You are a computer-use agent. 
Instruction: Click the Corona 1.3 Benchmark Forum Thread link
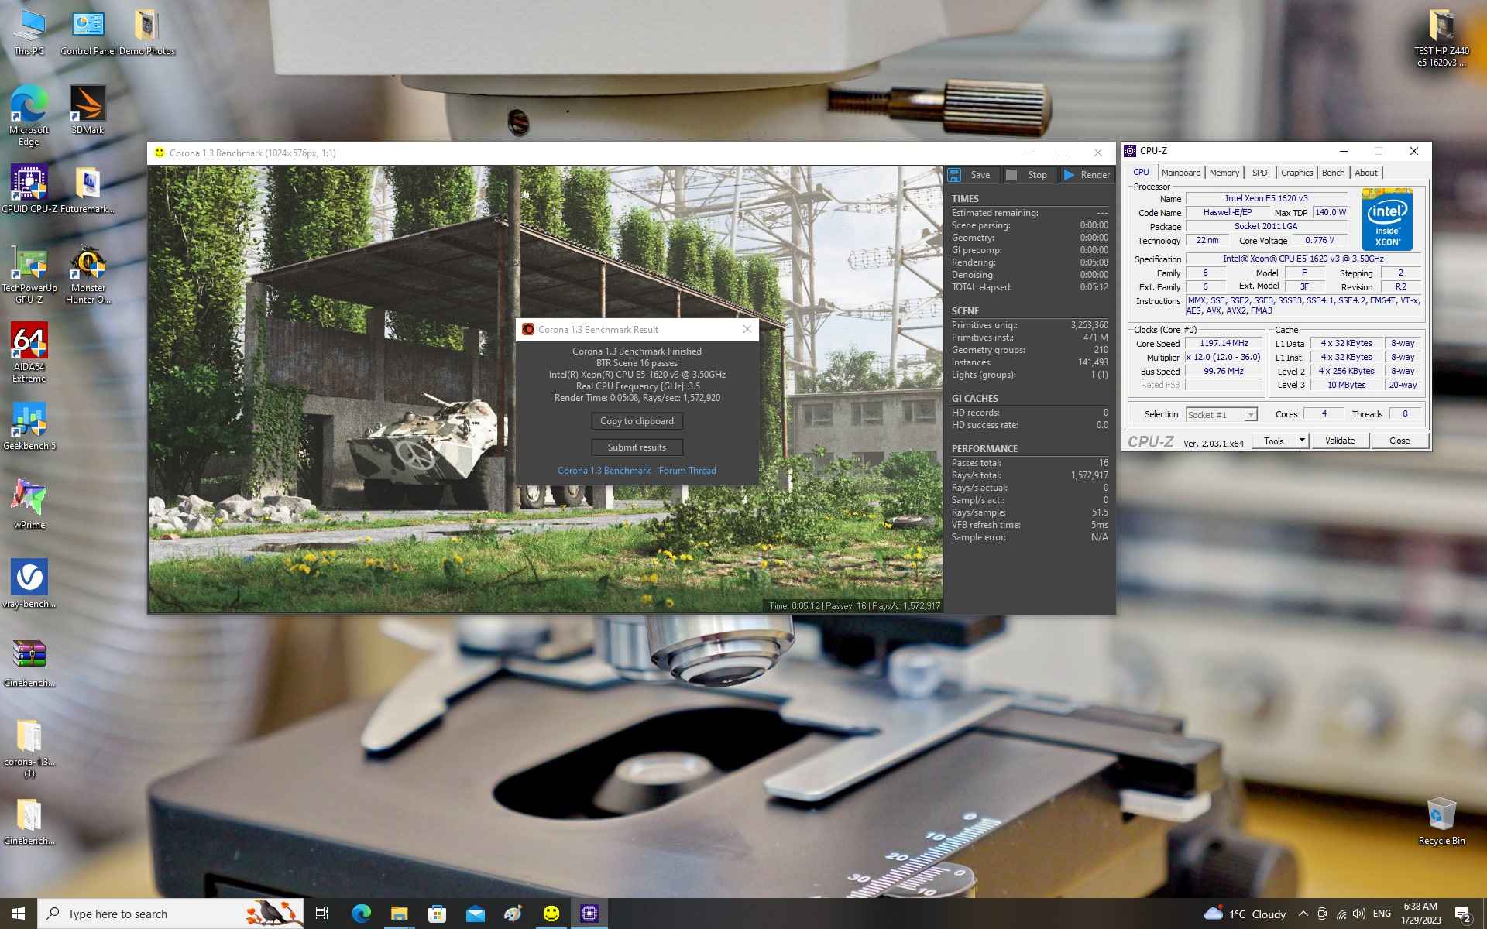click(636, 470)
